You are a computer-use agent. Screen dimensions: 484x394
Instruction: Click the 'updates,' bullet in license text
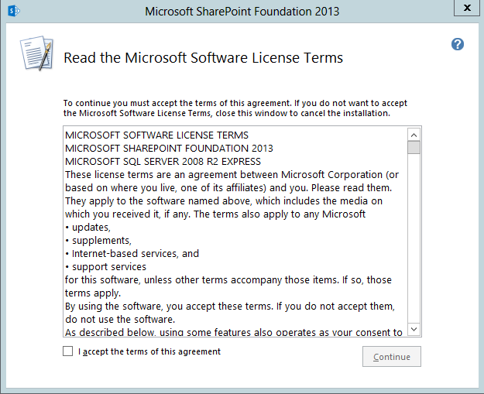88,228
